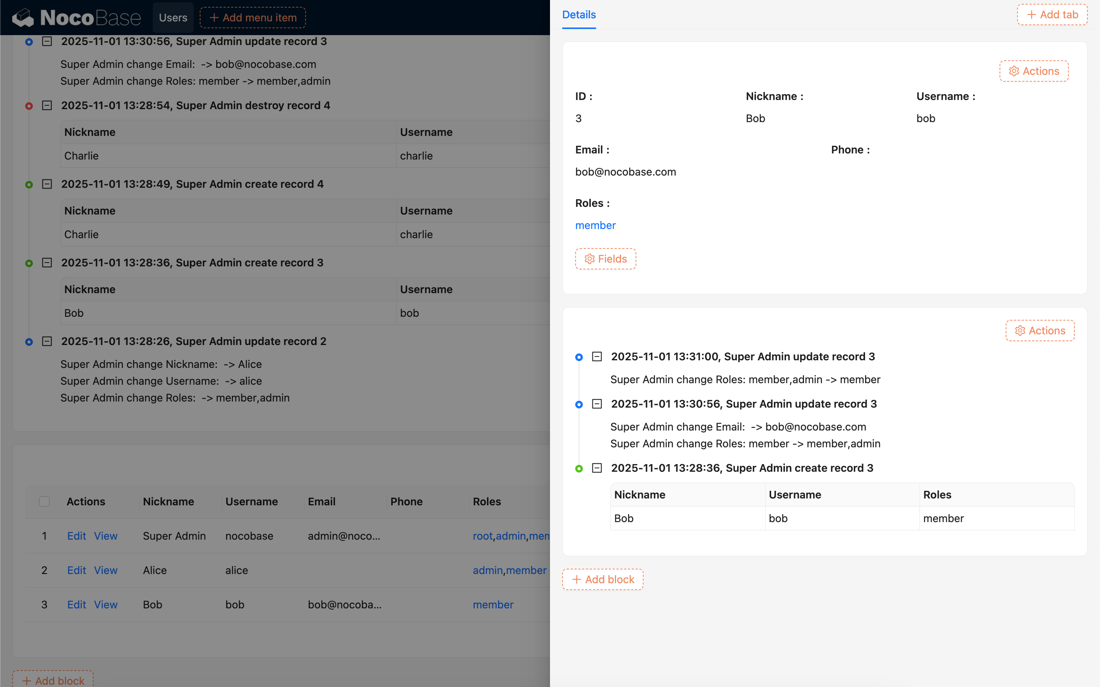
Task: Click the NocoBase logo icon
Action: [23, 18]
